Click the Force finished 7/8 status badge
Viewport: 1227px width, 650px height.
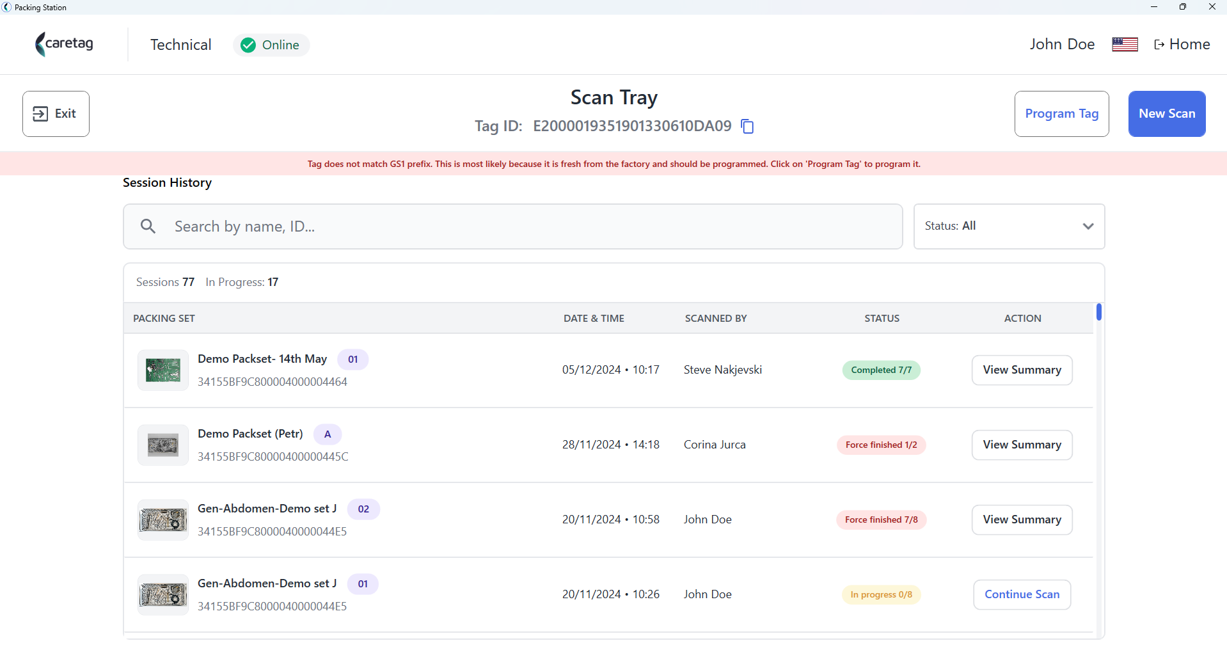pyautogui.click(x=881, y=519)
